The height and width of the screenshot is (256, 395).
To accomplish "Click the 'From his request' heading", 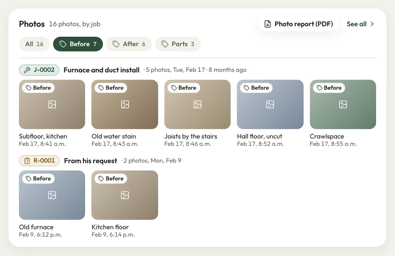I will pyautogui.click(x=91, y=161).
